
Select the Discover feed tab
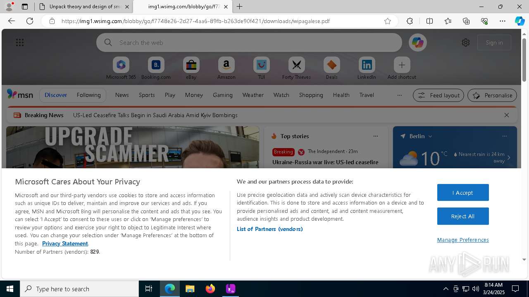(x=56, y=95)
